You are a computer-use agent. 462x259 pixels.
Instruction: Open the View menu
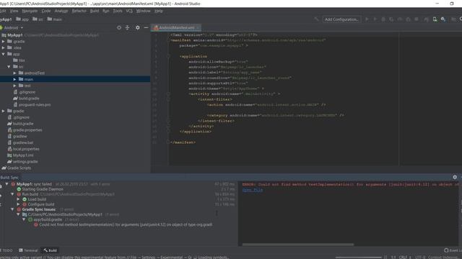[x=14, y=11]
